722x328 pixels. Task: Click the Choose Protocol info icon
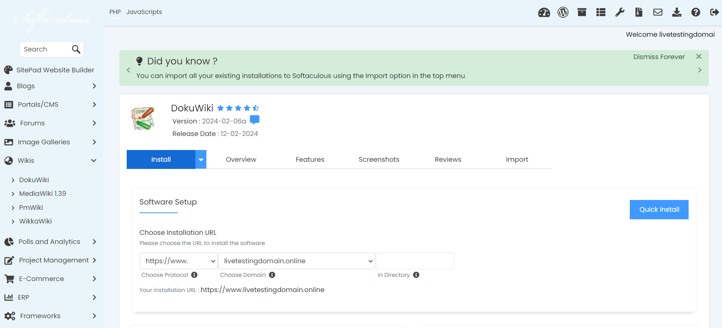click(x=194, y=275)
